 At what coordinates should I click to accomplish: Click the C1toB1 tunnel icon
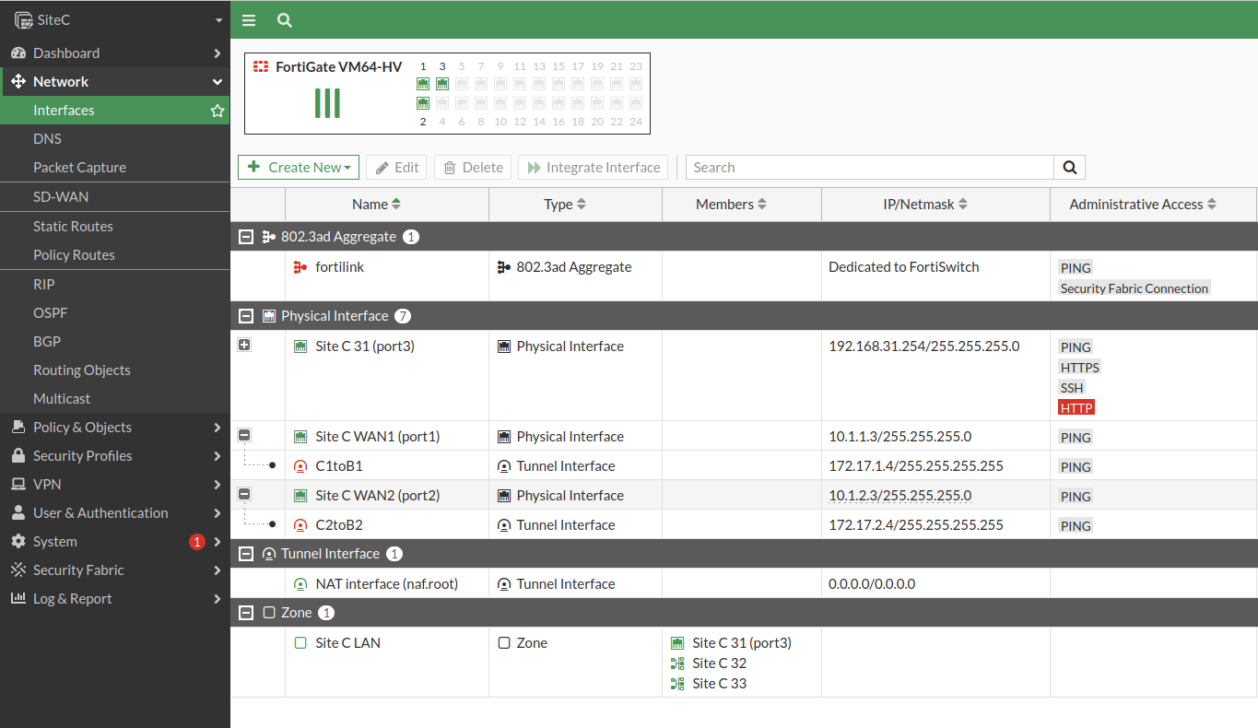click(x=300, y=466)
